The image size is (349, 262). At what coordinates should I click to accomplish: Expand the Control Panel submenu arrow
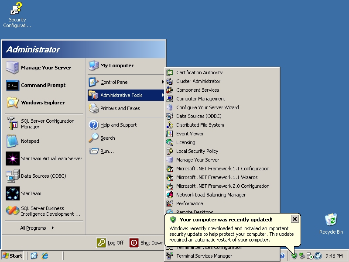point(163,82)
